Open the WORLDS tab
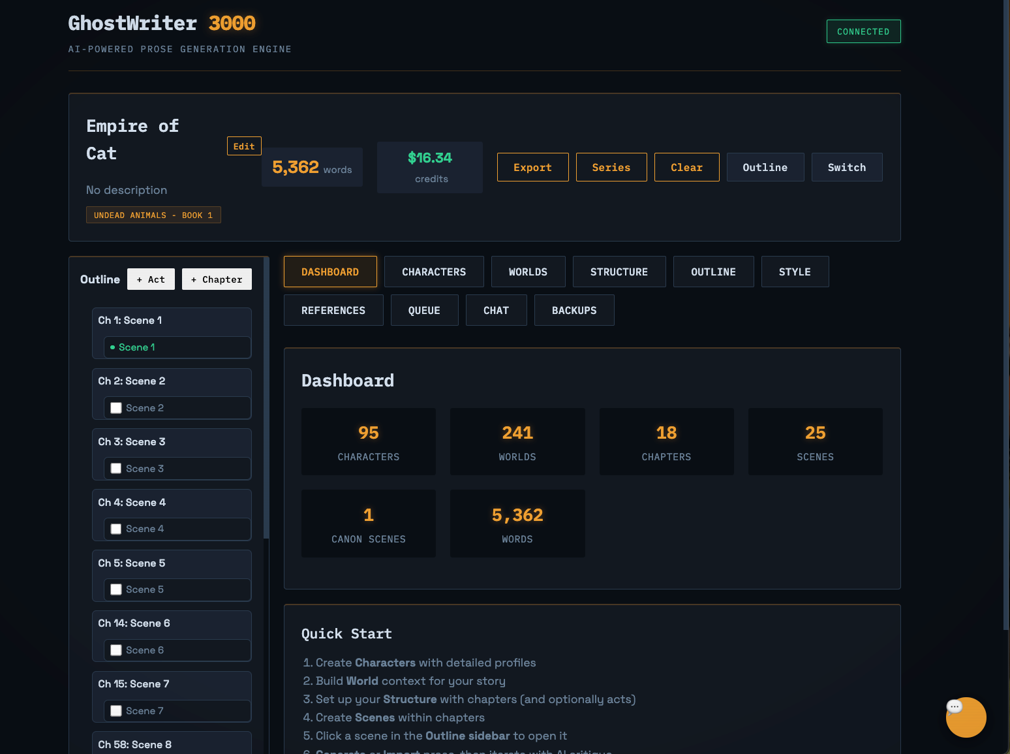Image resolution: width=1010 pixels, height=754 pixels. (x=528, y=272)
